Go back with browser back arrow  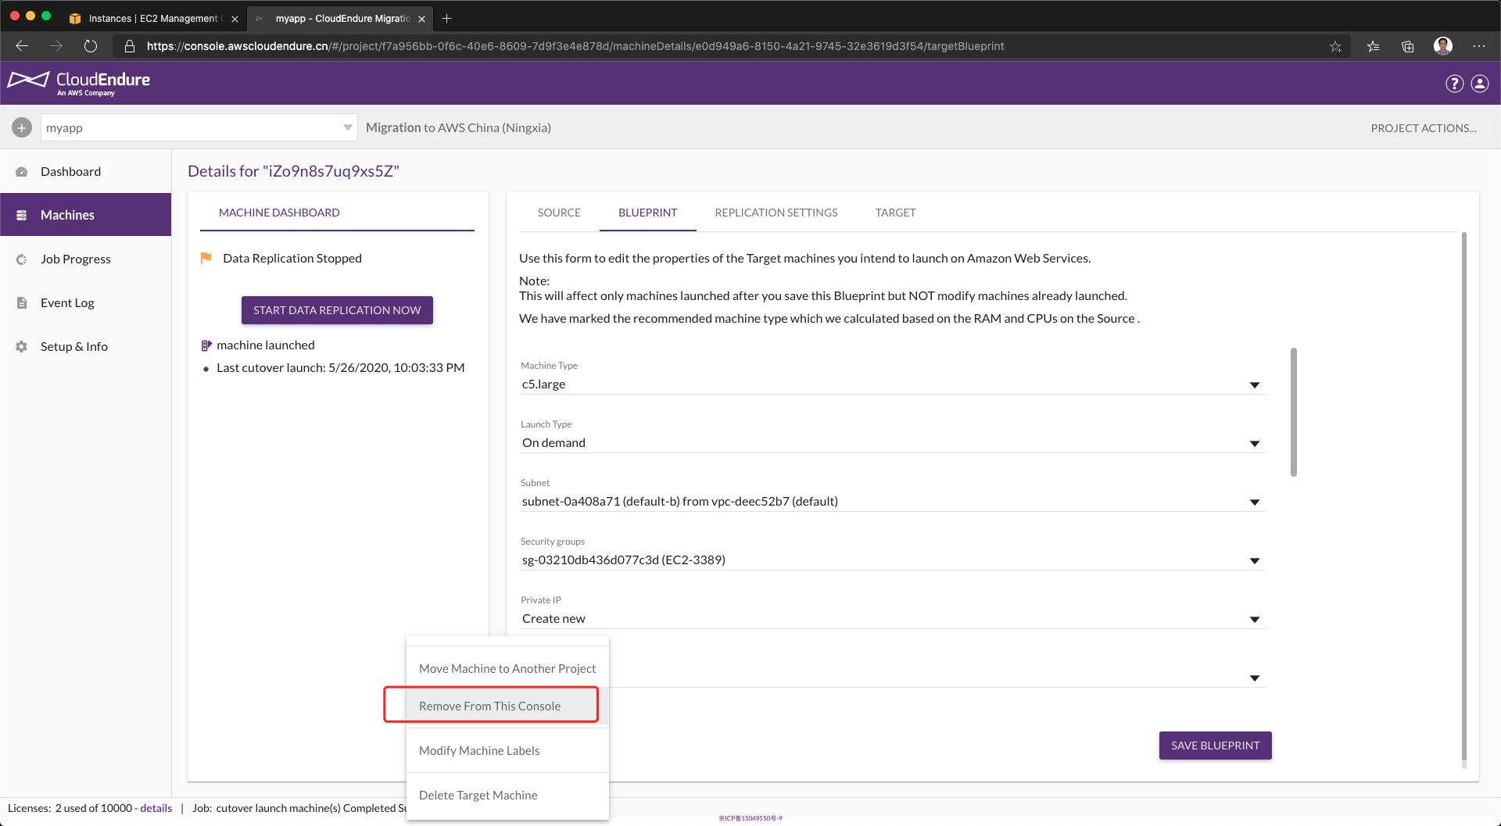click(x=22, y=46)
